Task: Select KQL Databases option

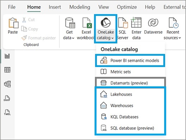Action: click(130, 117)
